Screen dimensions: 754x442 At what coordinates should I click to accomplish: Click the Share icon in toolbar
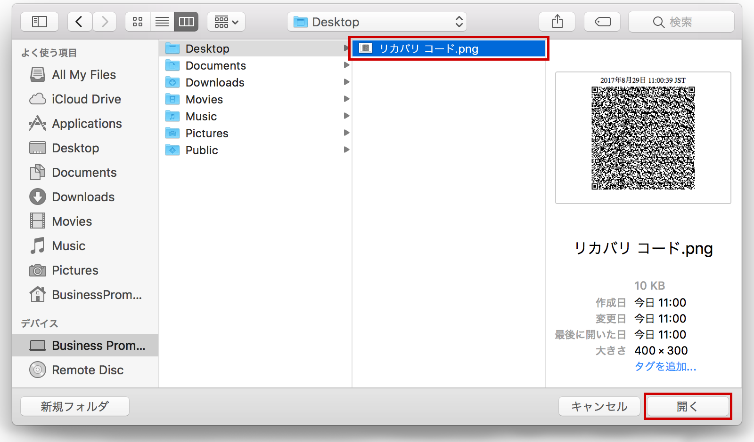[557, 22]
